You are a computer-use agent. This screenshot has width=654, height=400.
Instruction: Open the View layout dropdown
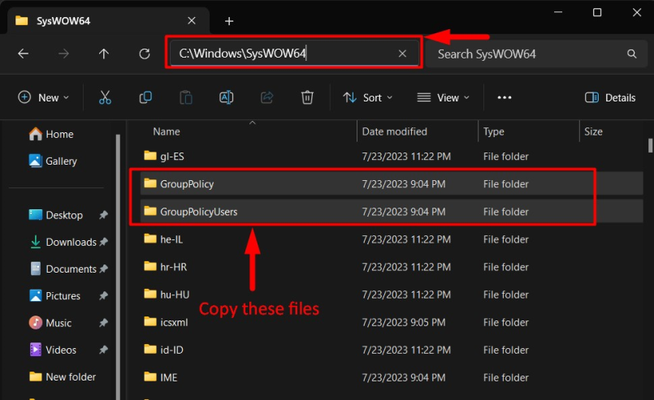pos(444,97)
